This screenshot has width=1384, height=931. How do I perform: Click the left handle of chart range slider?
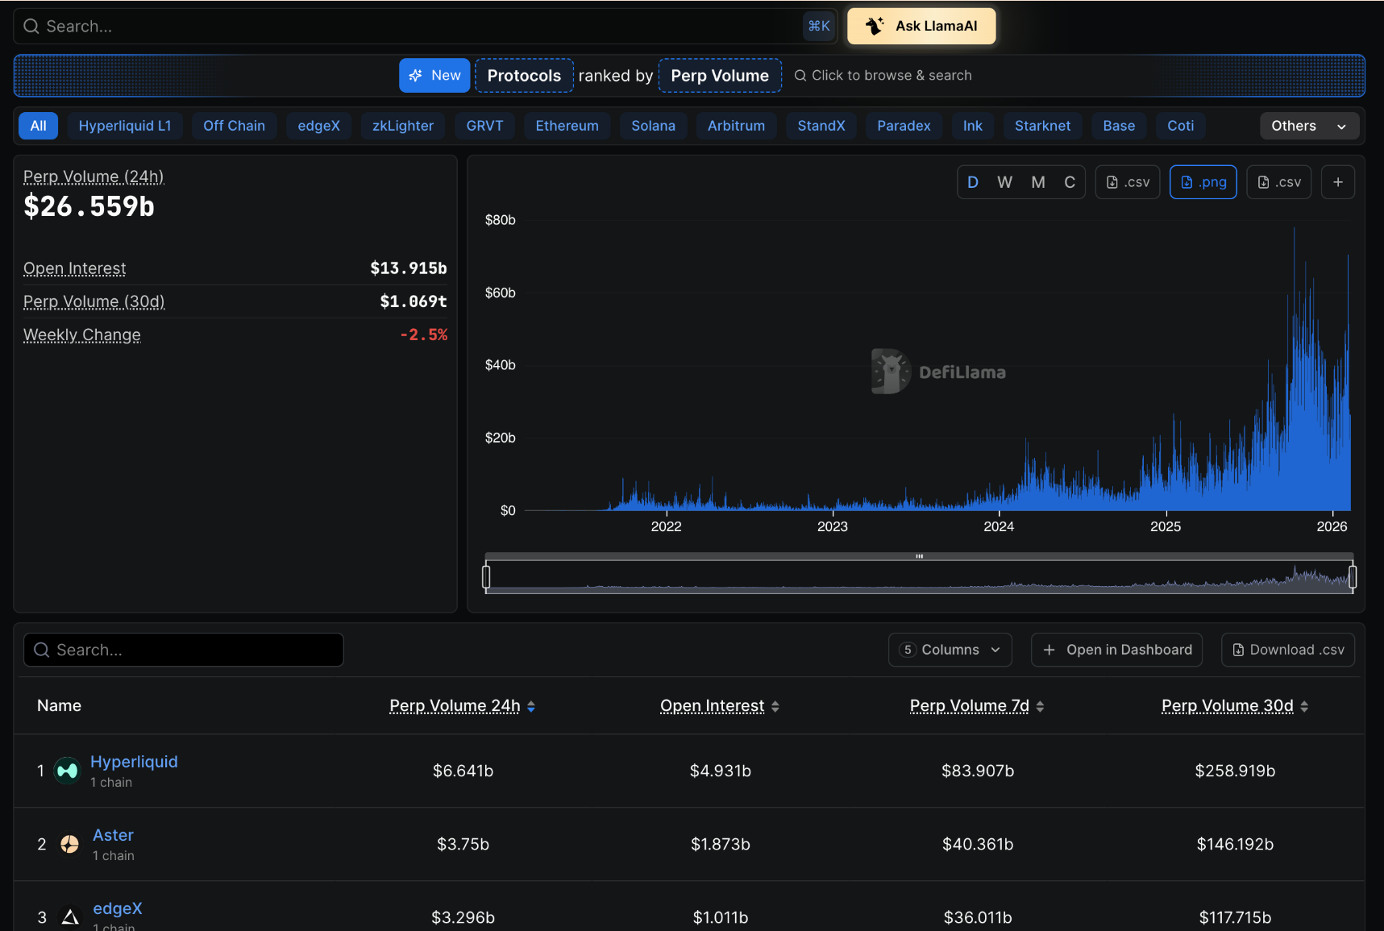[486, 577]
